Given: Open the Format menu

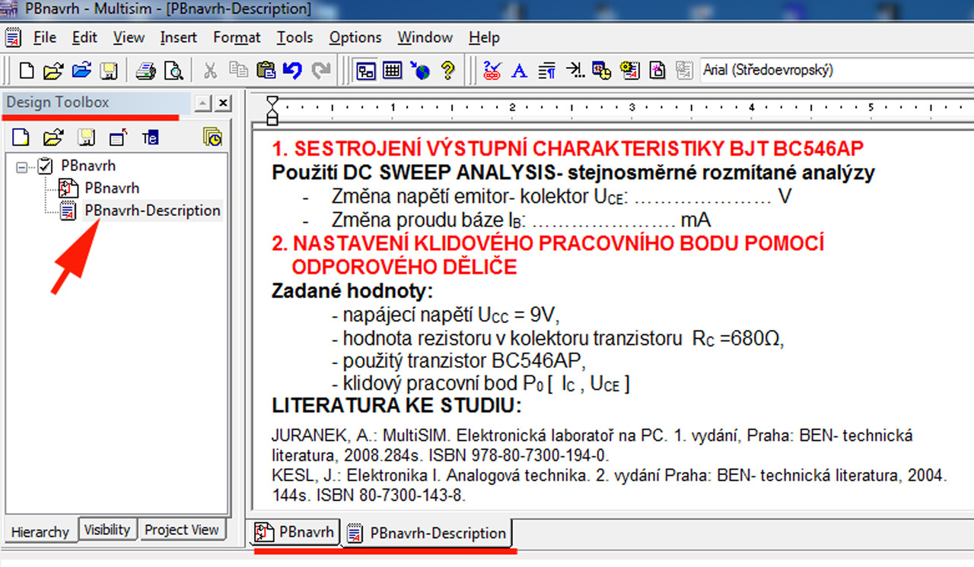Looking at the screenshot, I should pyautogui.click(x=237, y=37).
